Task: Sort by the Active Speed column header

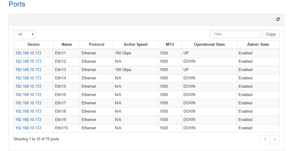Action: tap(135, 45)
